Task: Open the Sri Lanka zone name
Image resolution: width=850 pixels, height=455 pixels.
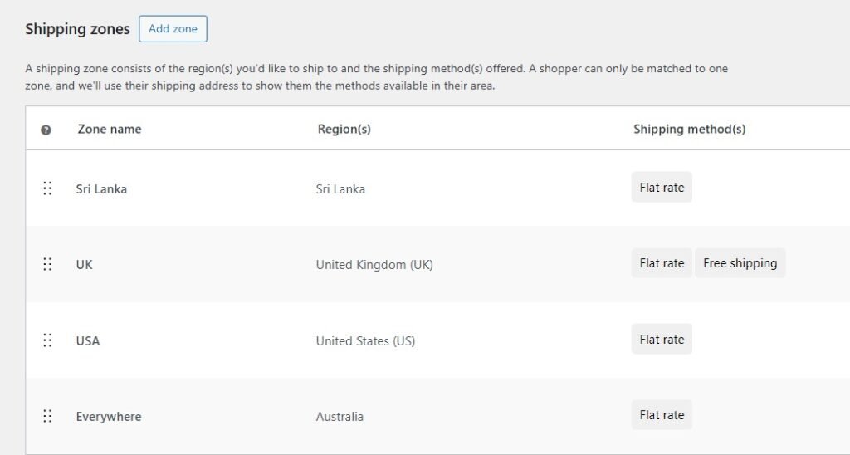Action: (101, 189)
